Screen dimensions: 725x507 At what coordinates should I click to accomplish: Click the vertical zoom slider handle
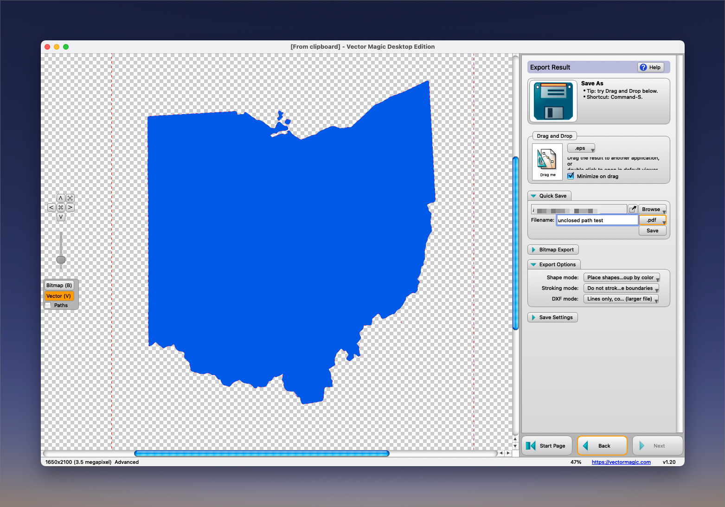pyautogui.click(x=61, y=260)
